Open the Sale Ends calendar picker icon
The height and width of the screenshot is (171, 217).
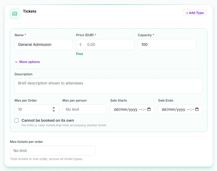[197, 109]
